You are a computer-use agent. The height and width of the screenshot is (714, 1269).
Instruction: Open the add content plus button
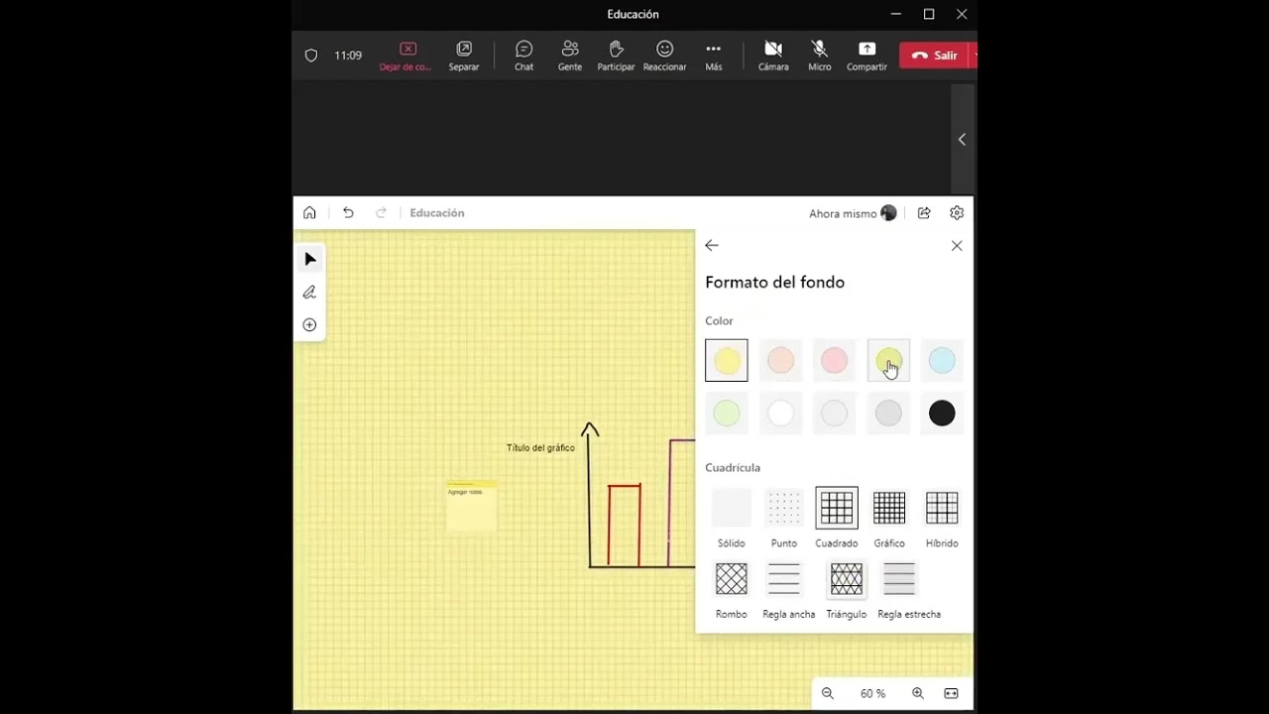pyautogui.click(x=309, y=325)
